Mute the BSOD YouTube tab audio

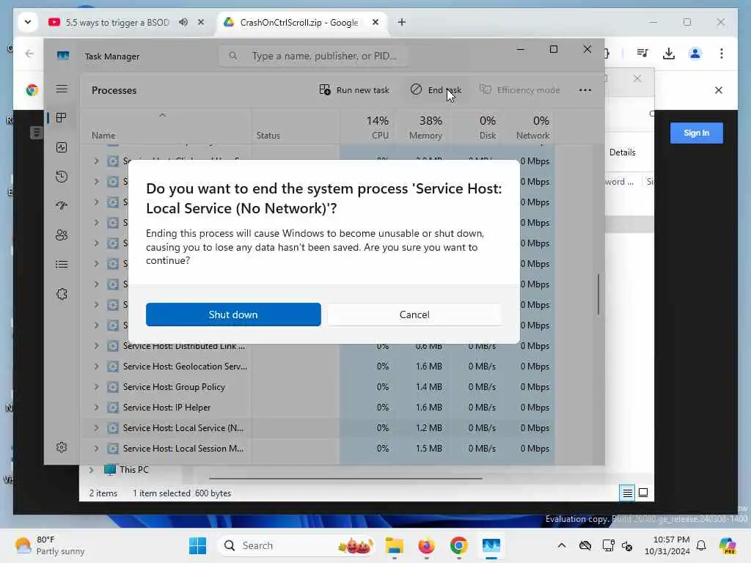(183, 22)
